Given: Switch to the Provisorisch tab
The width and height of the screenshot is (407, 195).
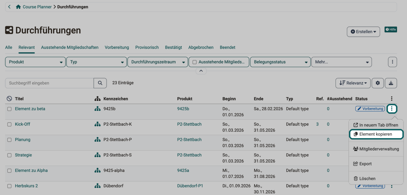Looking at the screenshot, I should pos(147,47).
